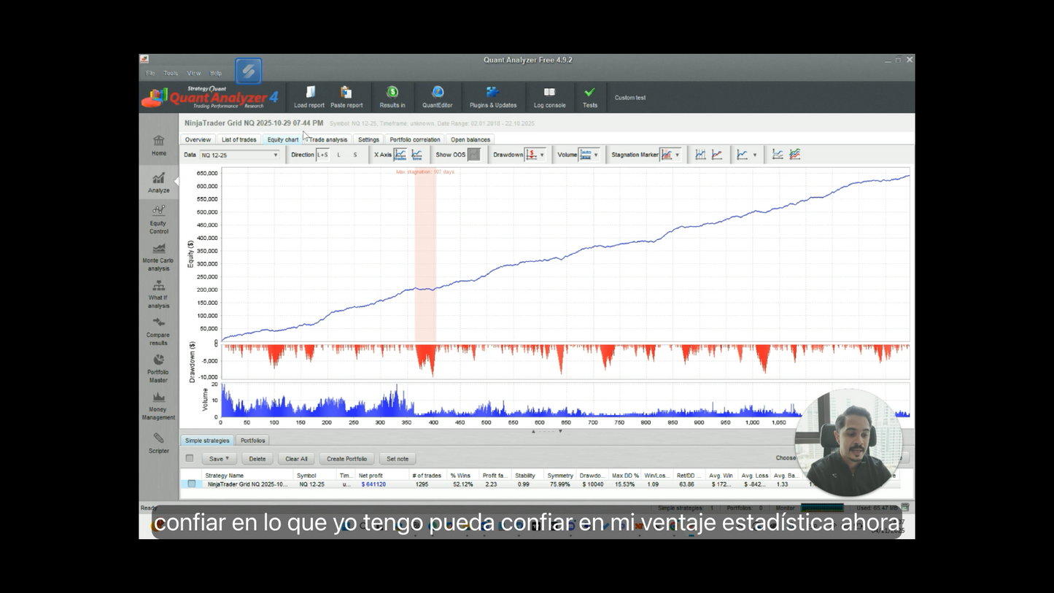Image resolution: width=1054 pixels, height=593 pixels.
Task: Check the select-all strategies checkbox
Action: click(190, 458)
